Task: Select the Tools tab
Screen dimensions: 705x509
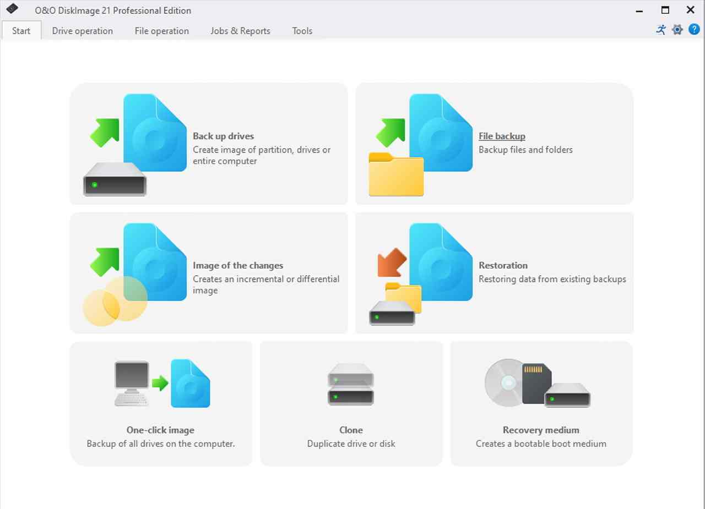Action: 302,31
